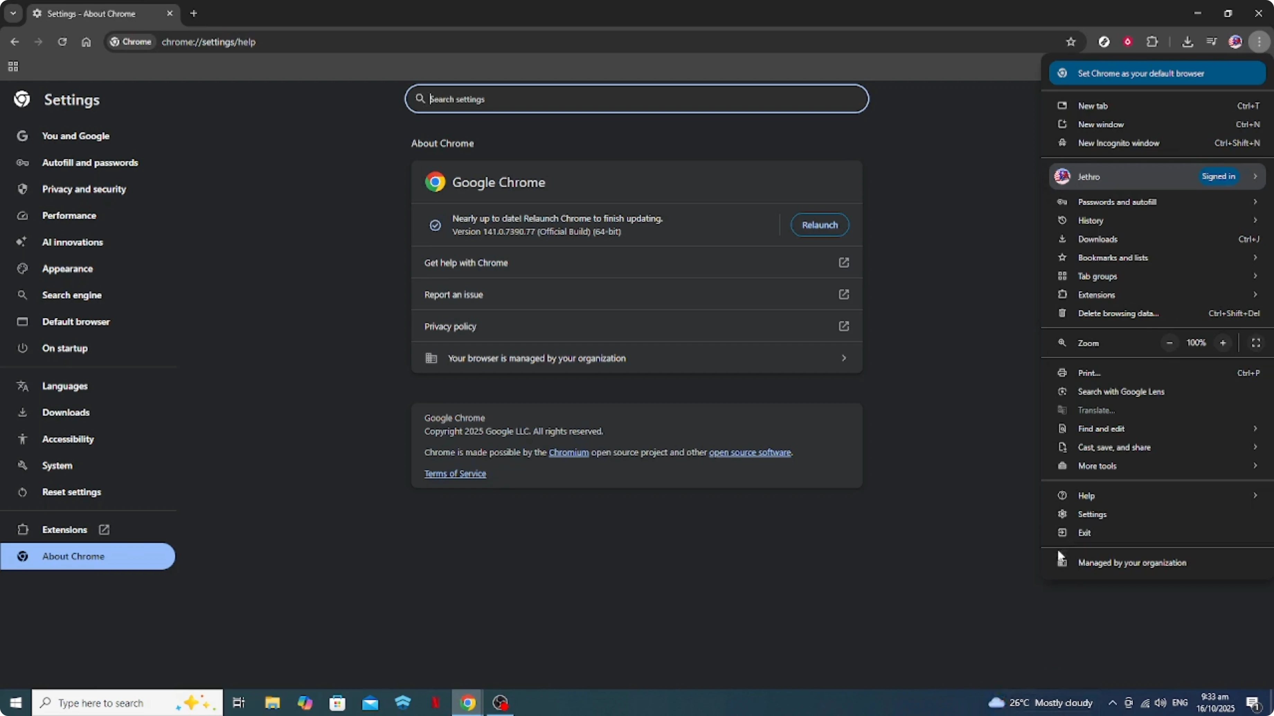Open the tab search dropdown at top left
The width and height of the screenshot is (1274, 716).
[13, 13]
